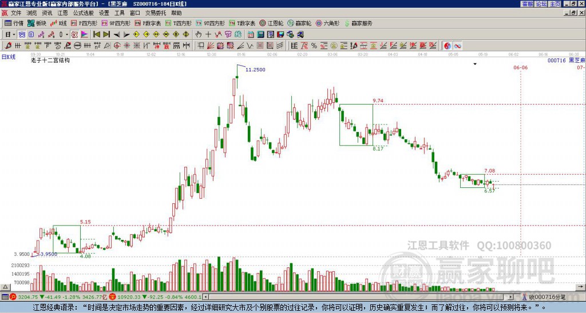Select the red circle target tool
Viewport: 586px width, 313px height.
click(117, 46)
